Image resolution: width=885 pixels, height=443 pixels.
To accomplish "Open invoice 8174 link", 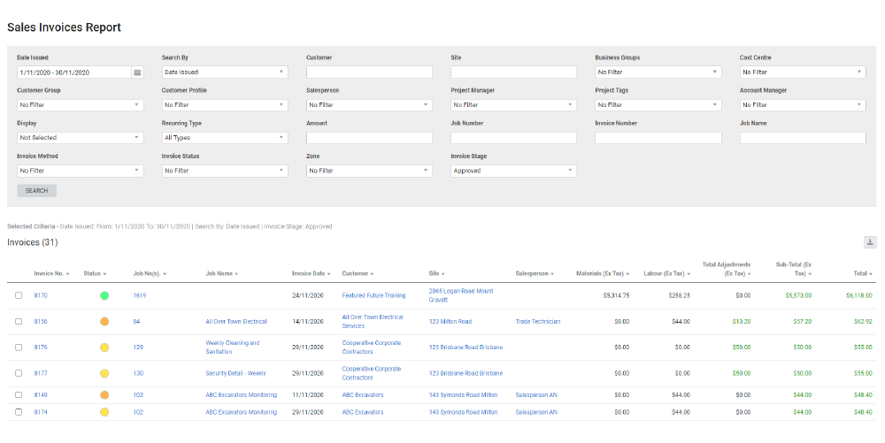I will coord(41,412).
